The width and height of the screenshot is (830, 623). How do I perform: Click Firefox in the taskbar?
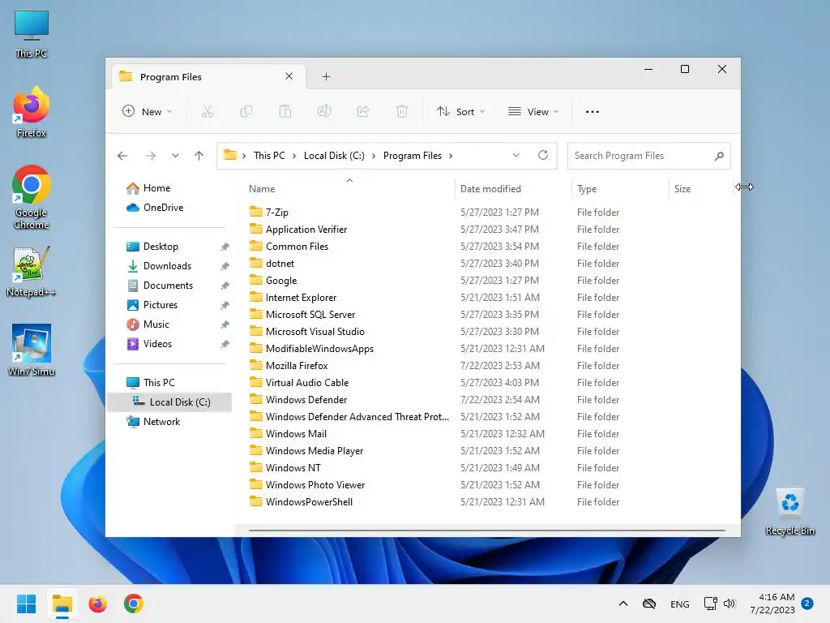tap(98, 604)
